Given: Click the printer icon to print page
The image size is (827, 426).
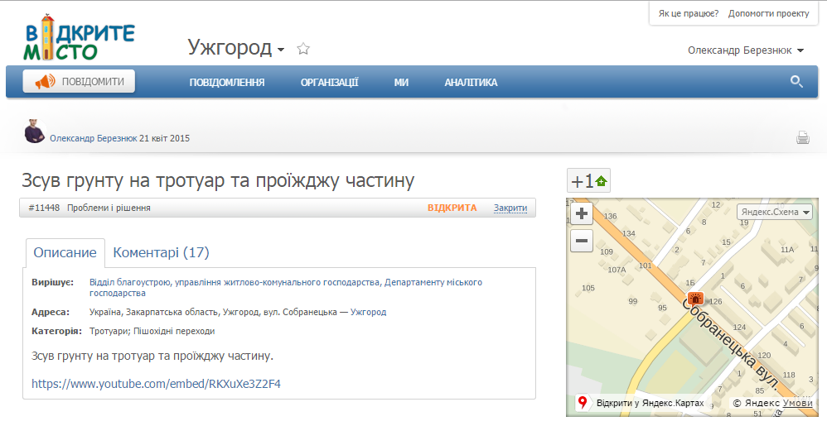Looking at the screenshot, I should [x=802, y=138].
